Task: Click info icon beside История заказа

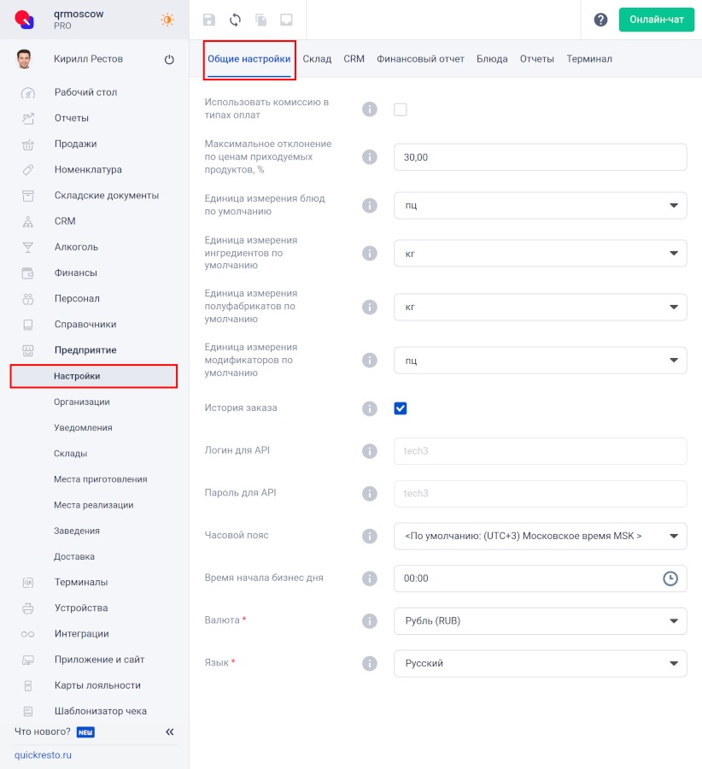Action: 370,408
